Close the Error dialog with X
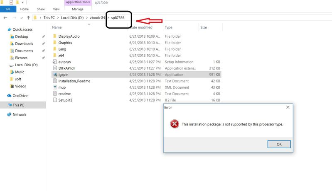 [288, 107]
